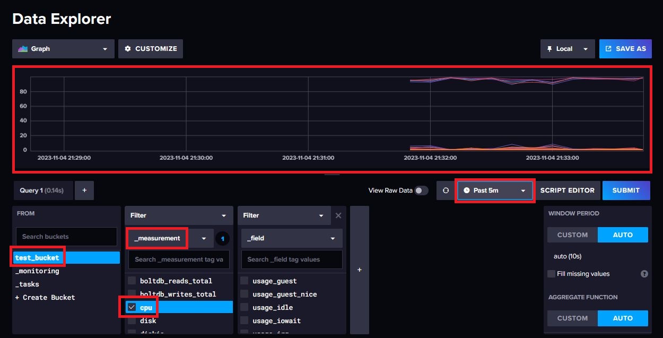This screenshot has width=663, height=338.
Task: Click the pin icon on the Local button
Action: [x=551, y=48]
